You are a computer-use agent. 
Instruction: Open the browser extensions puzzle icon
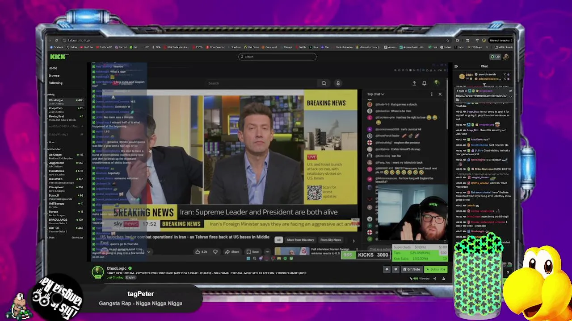coord(457,41)
